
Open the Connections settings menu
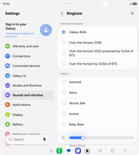pyautogui.click(x=28, y=56)
